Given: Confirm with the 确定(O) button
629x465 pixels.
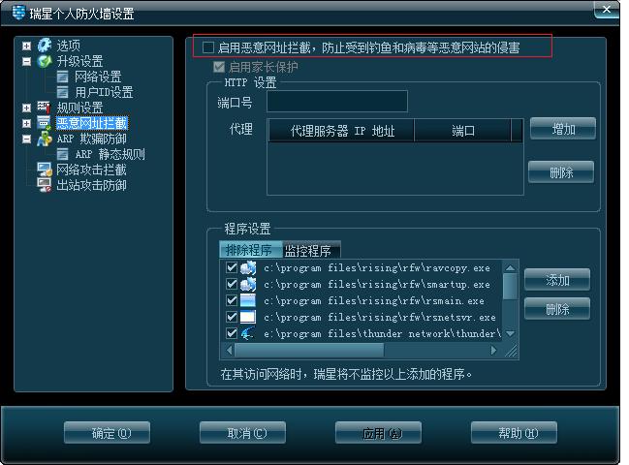Looking at the screenshot, I should (108, 432).
